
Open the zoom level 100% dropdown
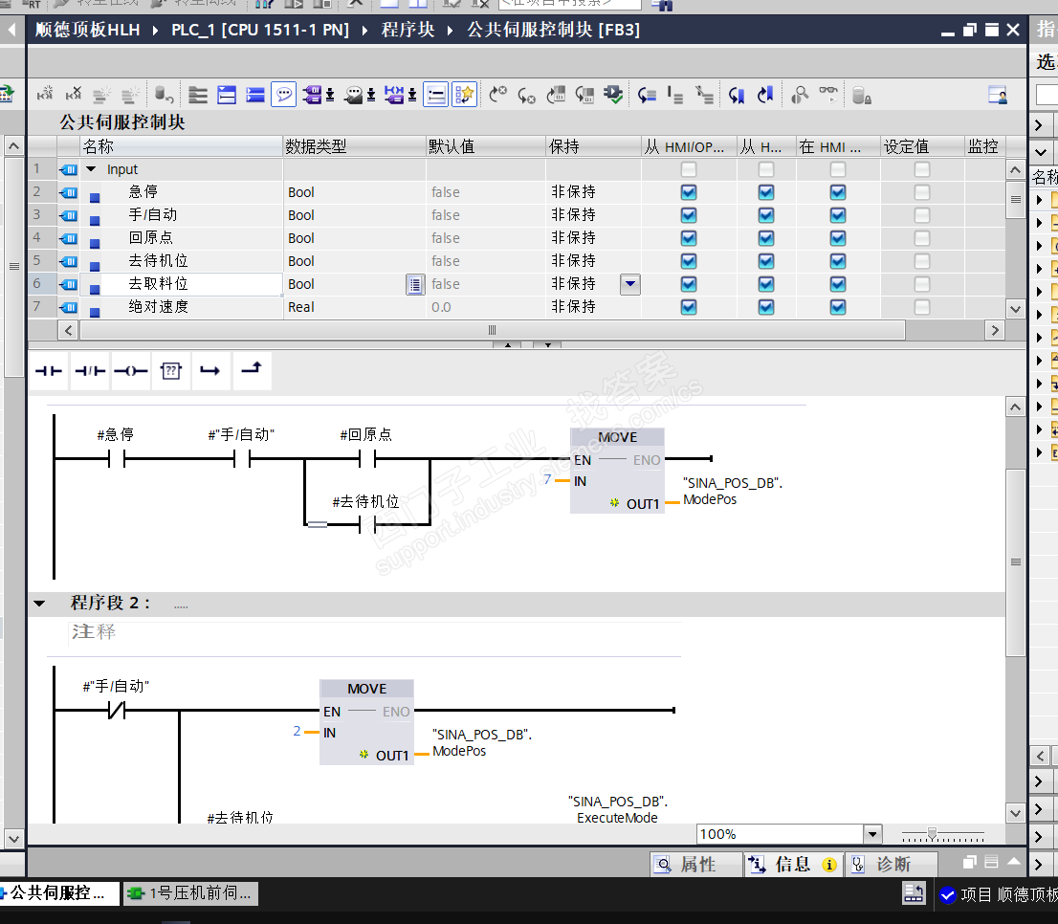click(x=871, y=834)
